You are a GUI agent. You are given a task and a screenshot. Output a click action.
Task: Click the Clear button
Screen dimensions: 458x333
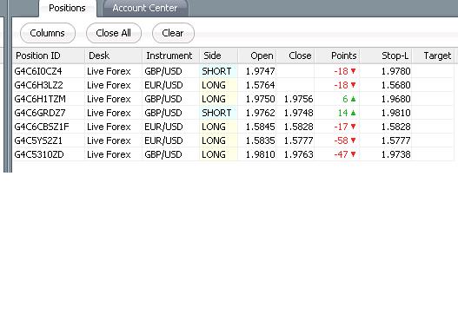[x=173, y=33]
